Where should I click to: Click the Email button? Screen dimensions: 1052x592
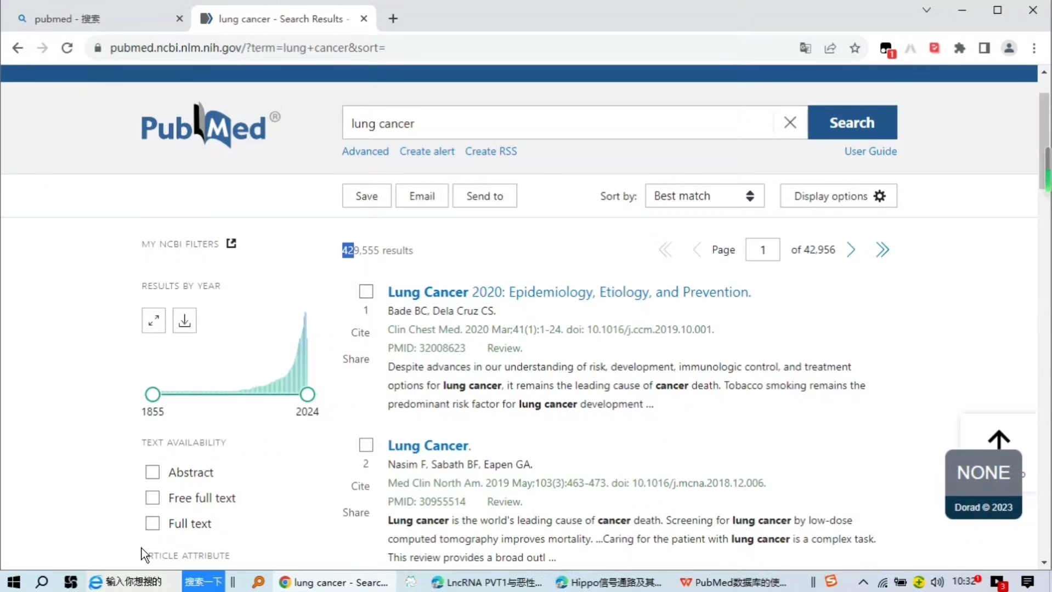point(422,196)
